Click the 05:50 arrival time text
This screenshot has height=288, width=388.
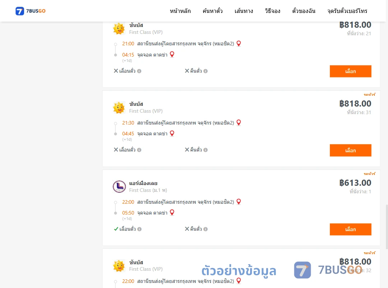tap(128, 213)
